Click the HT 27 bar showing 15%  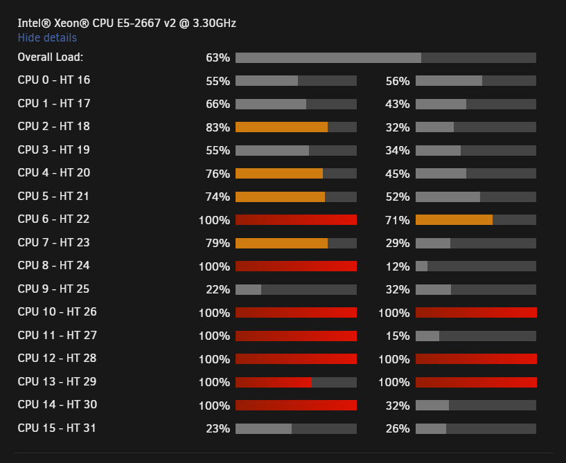pos(476,336)
